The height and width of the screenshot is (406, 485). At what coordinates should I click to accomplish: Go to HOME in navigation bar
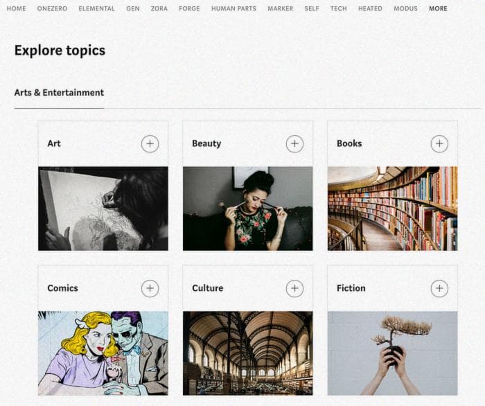click(x=17, y=8)
